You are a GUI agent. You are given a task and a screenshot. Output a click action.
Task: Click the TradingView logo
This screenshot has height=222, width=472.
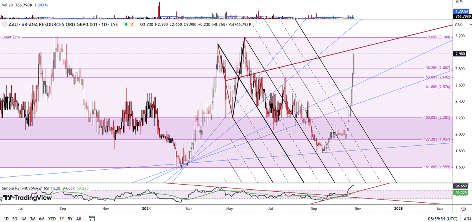[x=27, y=198]
